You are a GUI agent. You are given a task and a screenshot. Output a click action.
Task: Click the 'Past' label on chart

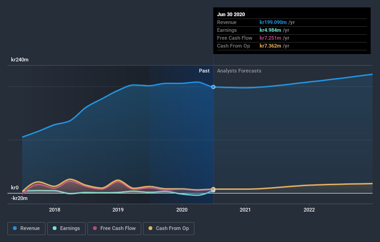click(204, 71)
